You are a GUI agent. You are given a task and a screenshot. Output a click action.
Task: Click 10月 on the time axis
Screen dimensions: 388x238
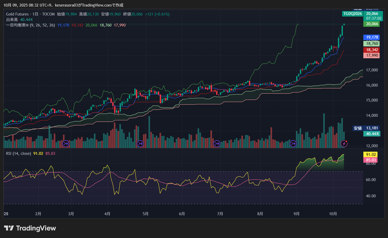333,214
